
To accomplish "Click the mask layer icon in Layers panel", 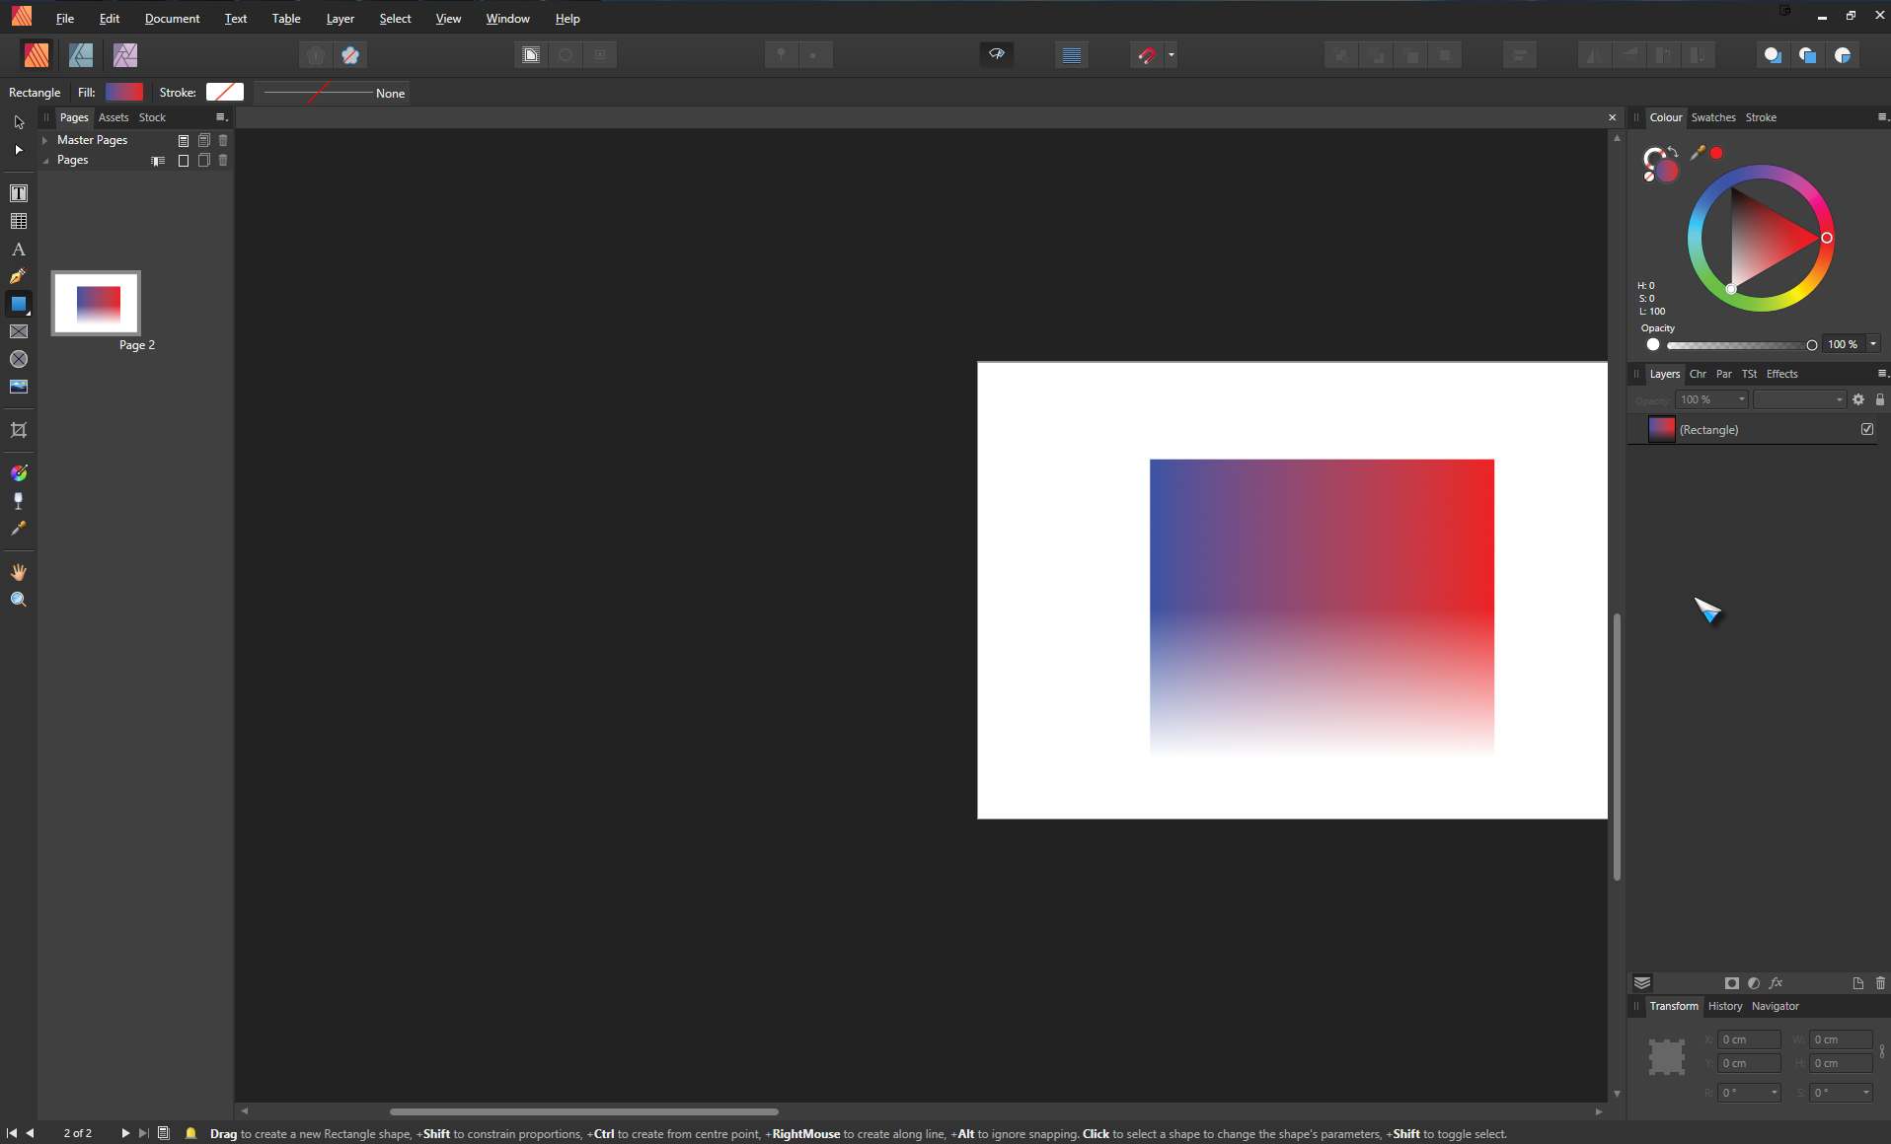I will point(1732,983).
